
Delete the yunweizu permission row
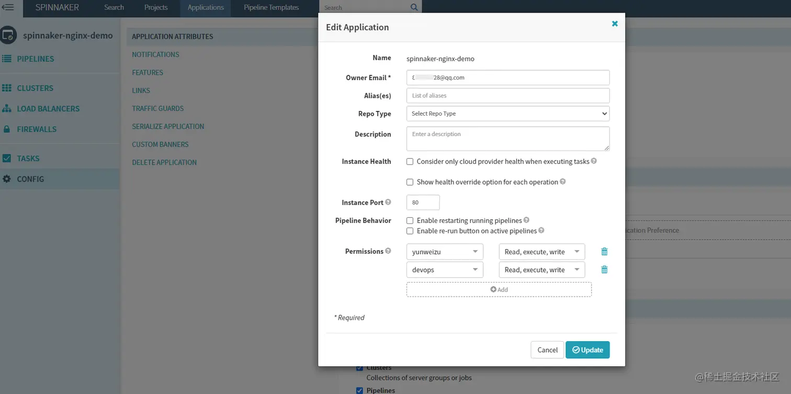[604, 252]
